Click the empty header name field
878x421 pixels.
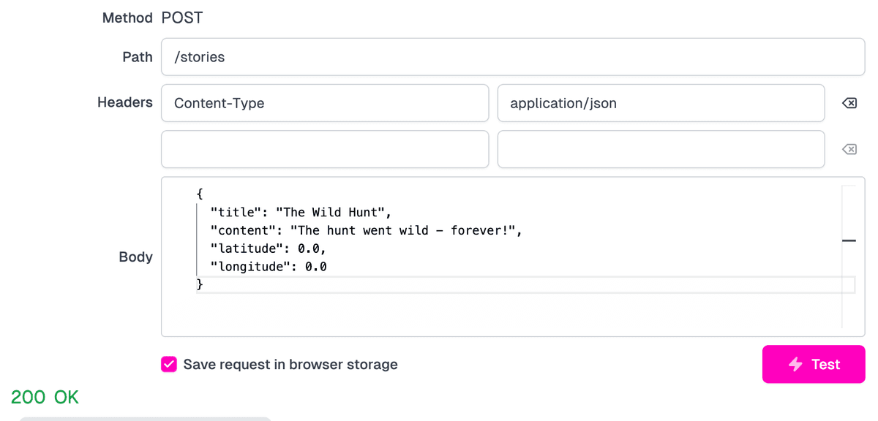tap(324, 150)
